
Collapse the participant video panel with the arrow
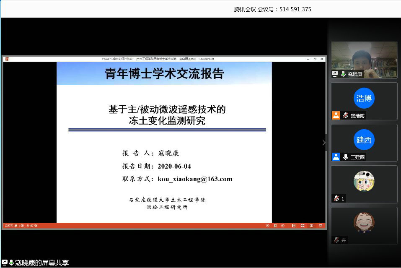click(x=324, y=143)
